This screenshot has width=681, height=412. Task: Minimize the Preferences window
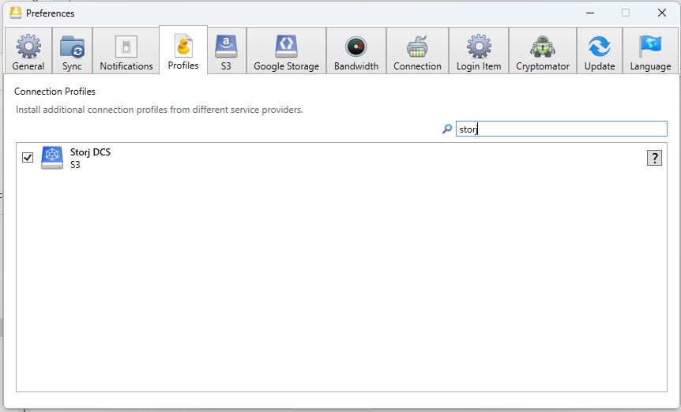[589, 13]
